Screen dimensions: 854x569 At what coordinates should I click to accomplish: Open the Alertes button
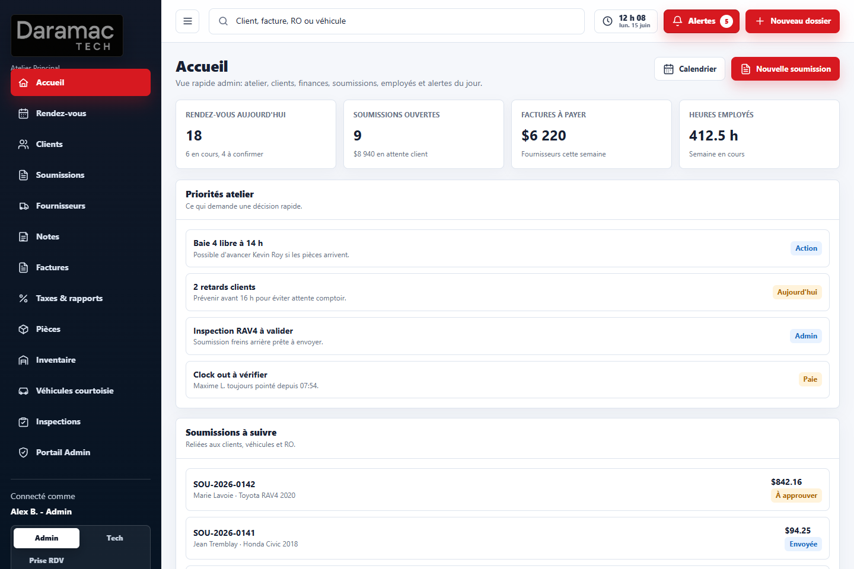[x=702, y=21]
